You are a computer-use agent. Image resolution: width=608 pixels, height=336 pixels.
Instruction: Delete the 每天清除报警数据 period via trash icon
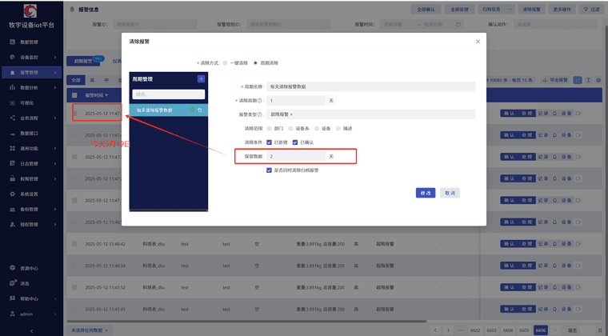click(200, 110)
